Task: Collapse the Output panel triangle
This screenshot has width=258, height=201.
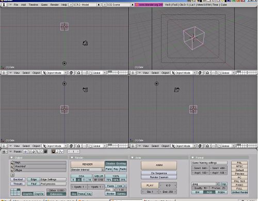Action: tap(11, 158)
